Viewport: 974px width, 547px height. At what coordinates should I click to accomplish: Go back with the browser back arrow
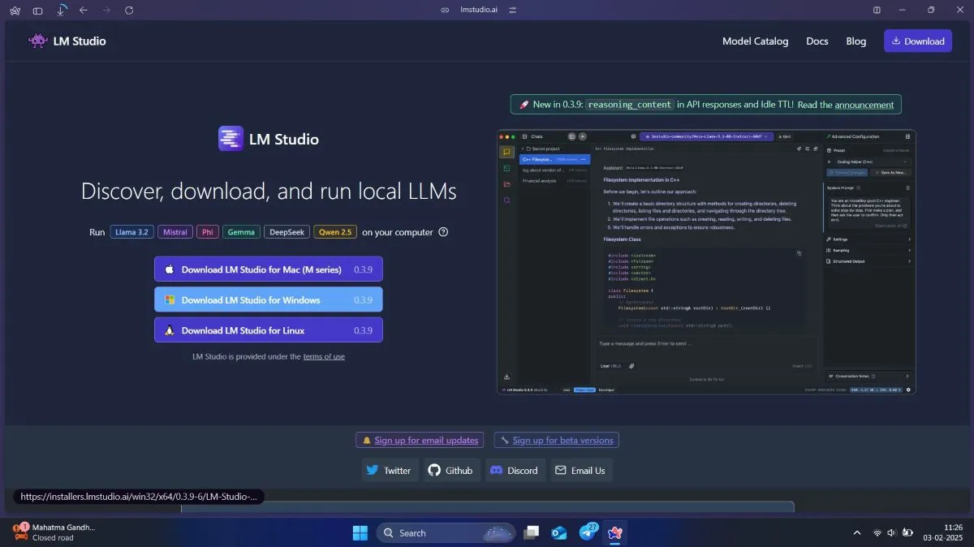[x=84, y=11]
